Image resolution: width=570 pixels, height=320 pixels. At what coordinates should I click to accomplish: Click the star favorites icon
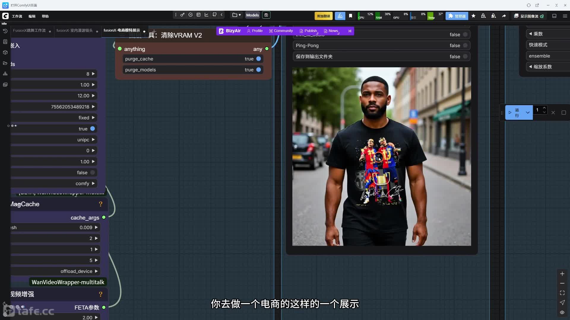(474, 16)
